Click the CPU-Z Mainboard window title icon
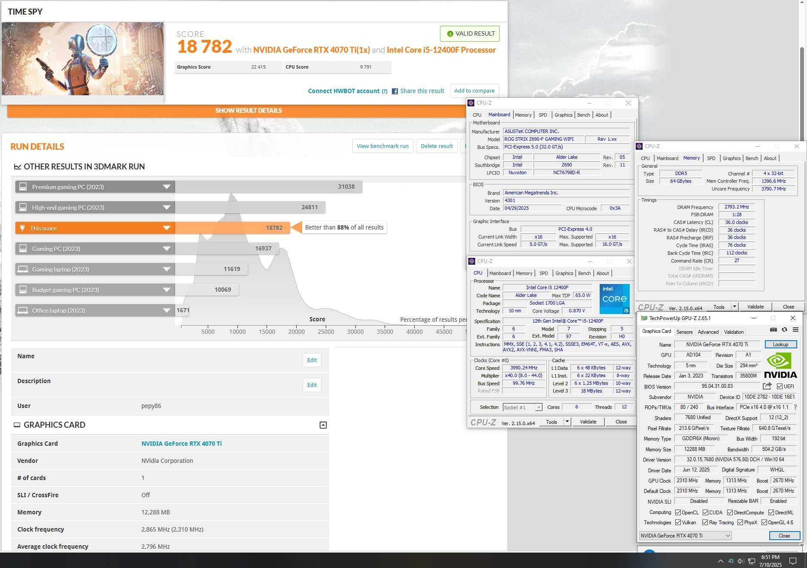807x568 pixels. tap(471, 103)
